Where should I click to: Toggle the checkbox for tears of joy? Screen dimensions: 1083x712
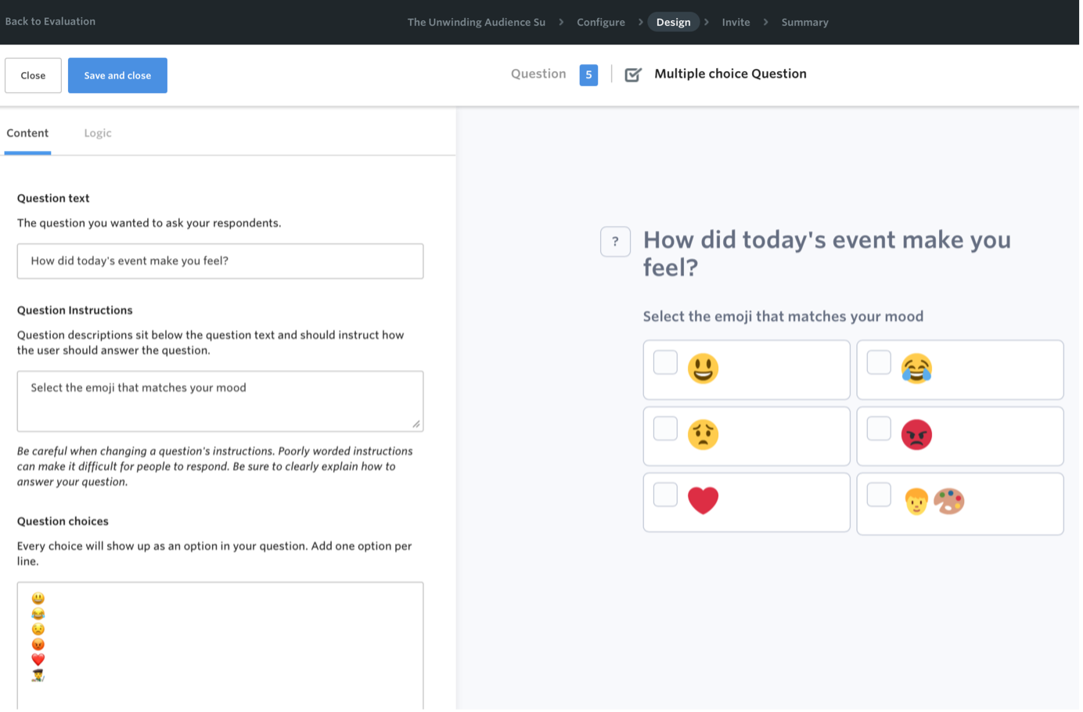pos(879,362)
